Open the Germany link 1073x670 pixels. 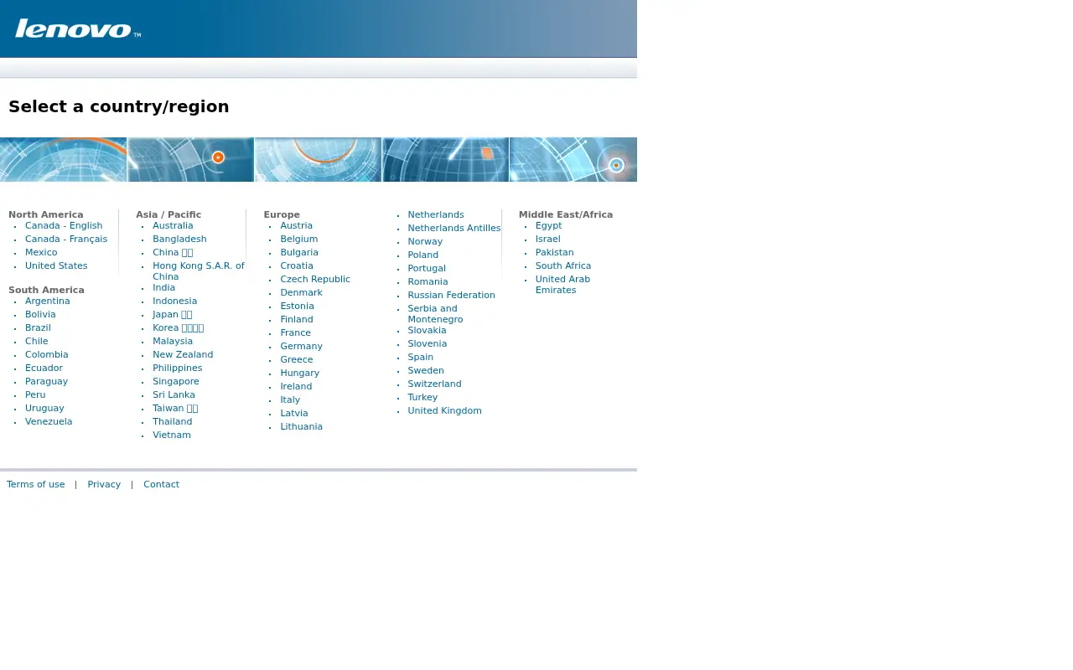click(x=301, y=346)
